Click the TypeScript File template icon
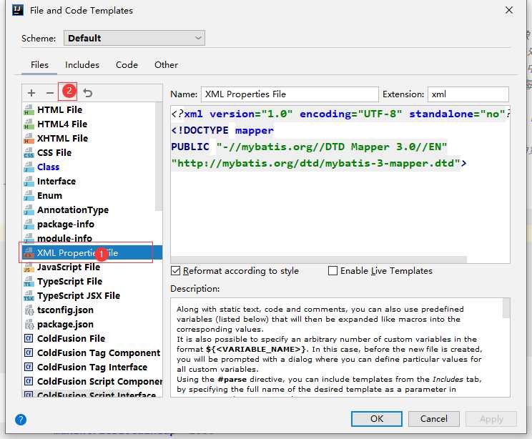532x439 pixels. tap(29, 281)
